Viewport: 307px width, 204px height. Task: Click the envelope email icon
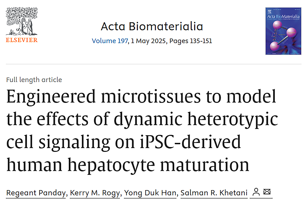267,192
